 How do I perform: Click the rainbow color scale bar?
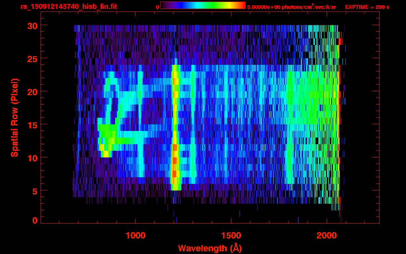coord(203,6)
